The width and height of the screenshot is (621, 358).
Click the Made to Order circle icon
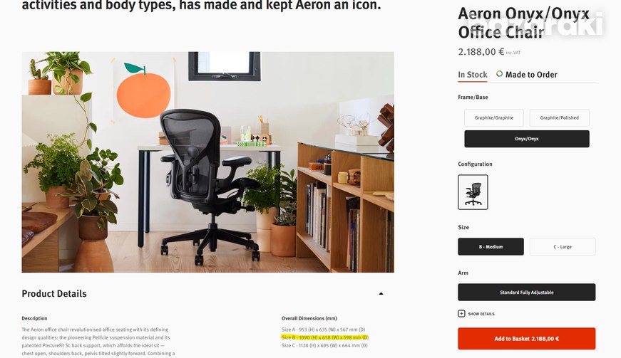pos(499,74)
